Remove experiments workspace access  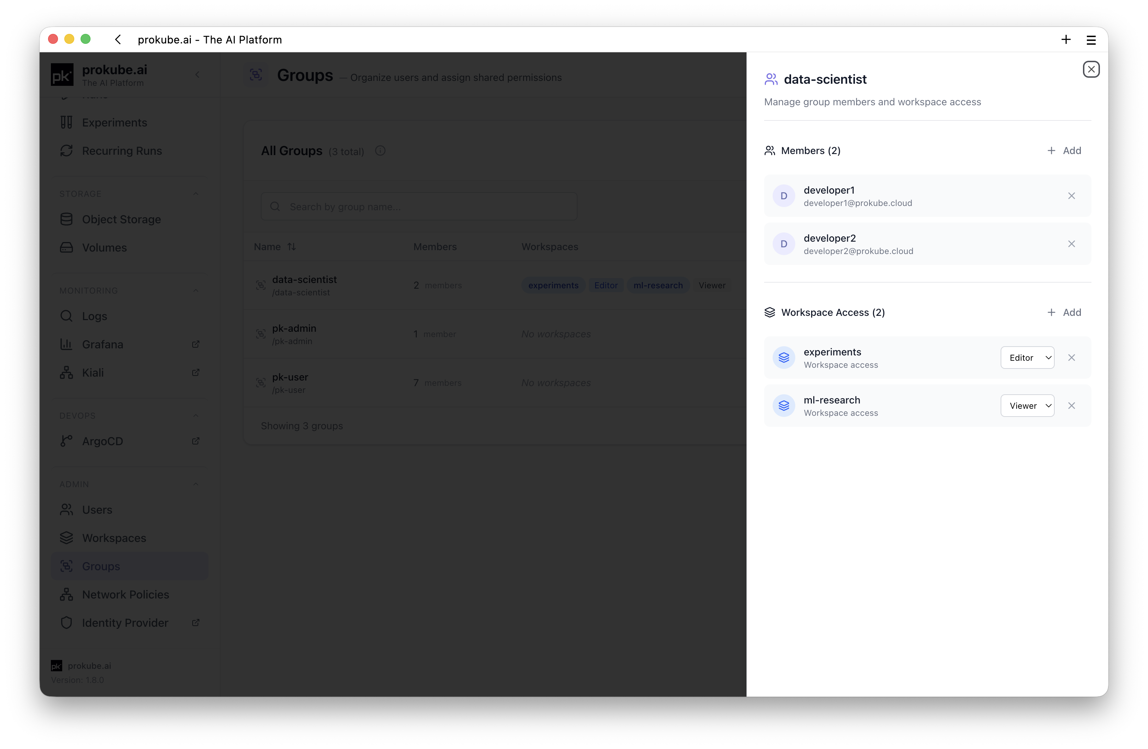(1071, 358)
